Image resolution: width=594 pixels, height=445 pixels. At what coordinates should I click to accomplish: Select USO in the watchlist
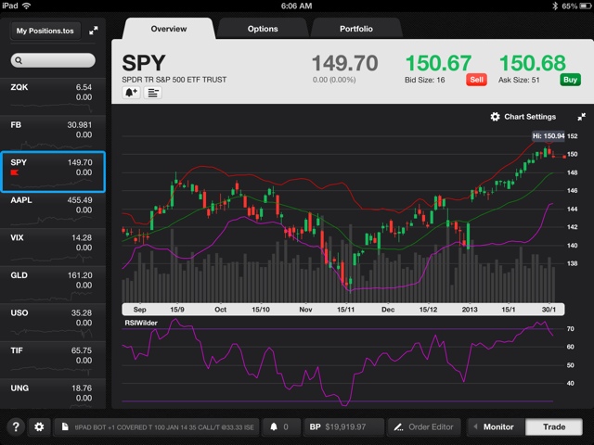(53, 322)
